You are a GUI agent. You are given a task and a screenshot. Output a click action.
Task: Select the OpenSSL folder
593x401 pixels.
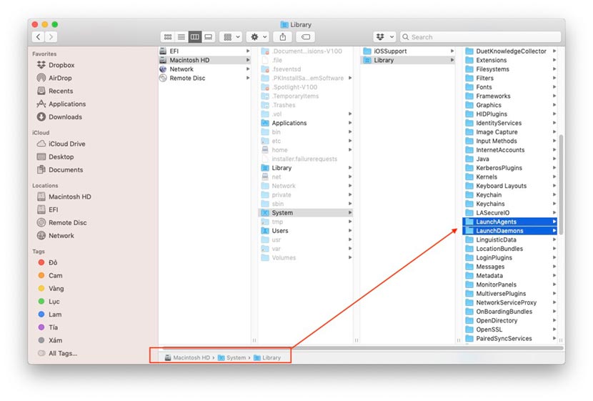[x=510, y=330]
